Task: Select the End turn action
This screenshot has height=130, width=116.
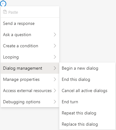Action: [x=87, y=102]
